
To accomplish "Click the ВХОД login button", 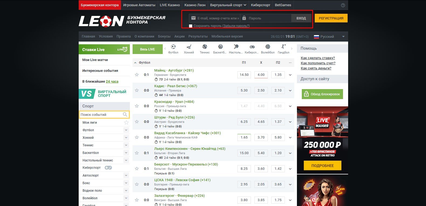I will tap(301, 18).
